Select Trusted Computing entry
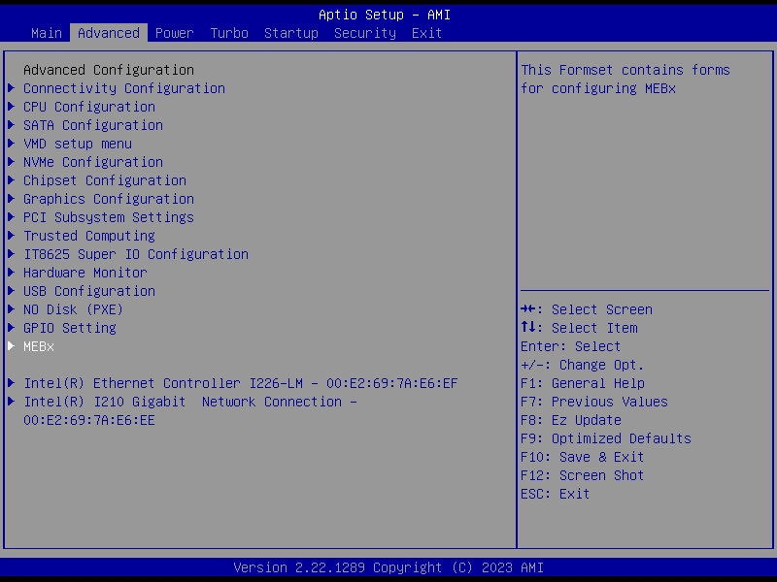777x582 pixels. click(x=89, y=236)
